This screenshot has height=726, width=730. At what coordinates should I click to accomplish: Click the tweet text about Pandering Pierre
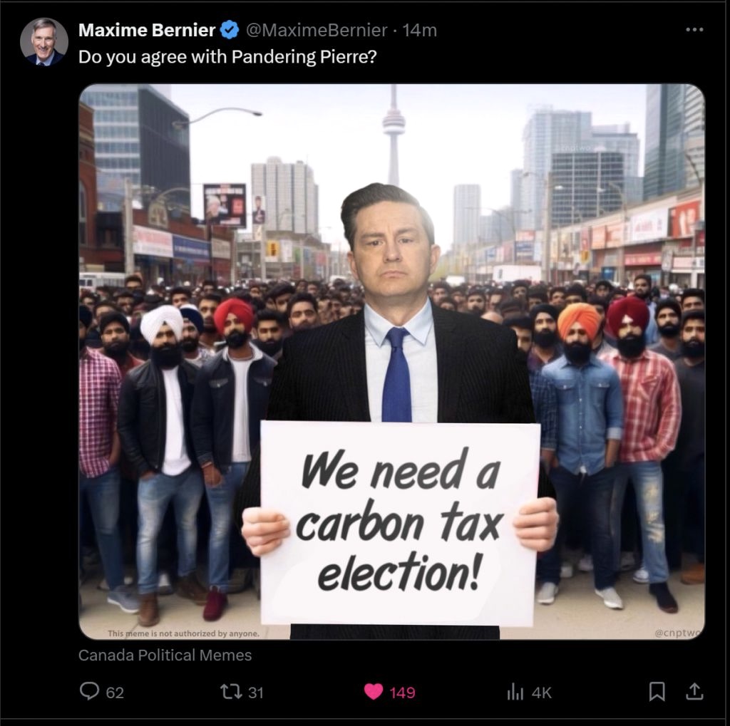227,57
